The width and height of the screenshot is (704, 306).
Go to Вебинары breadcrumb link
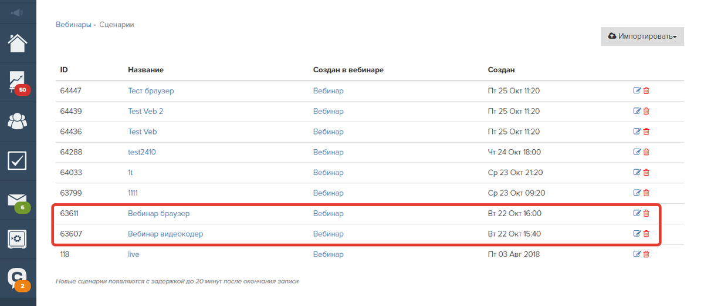(x=73, y=25)
